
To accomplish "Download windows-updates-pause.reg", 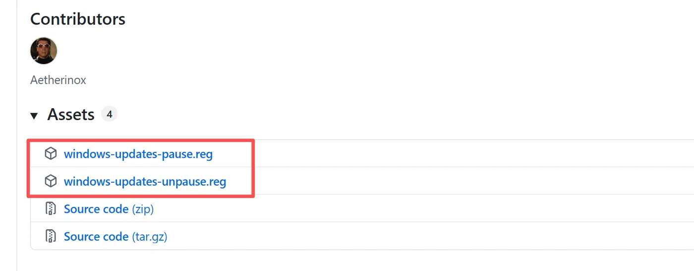I will tap(138, 154).
